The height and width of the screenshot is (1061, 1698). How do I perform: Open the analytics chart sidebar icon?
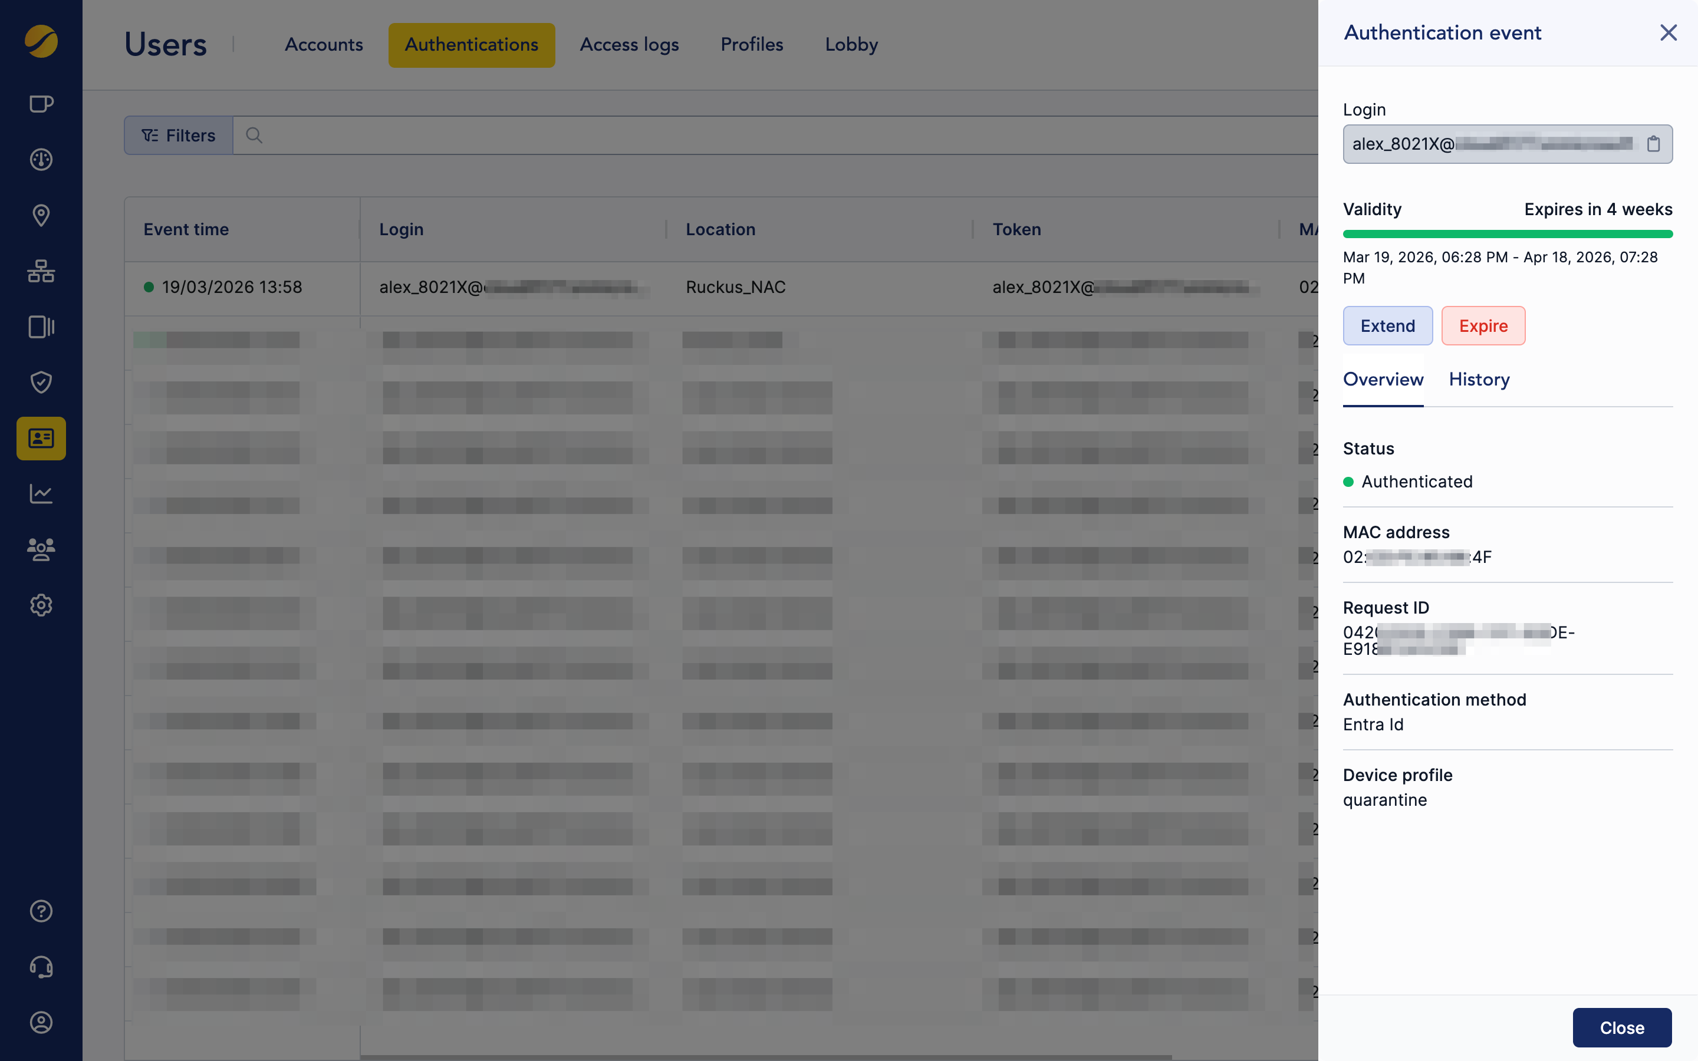41,493
